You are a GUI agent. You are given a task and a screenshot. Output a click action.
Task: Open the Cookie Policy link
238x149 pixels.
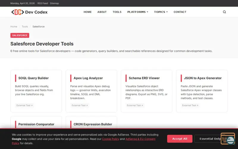110,139
